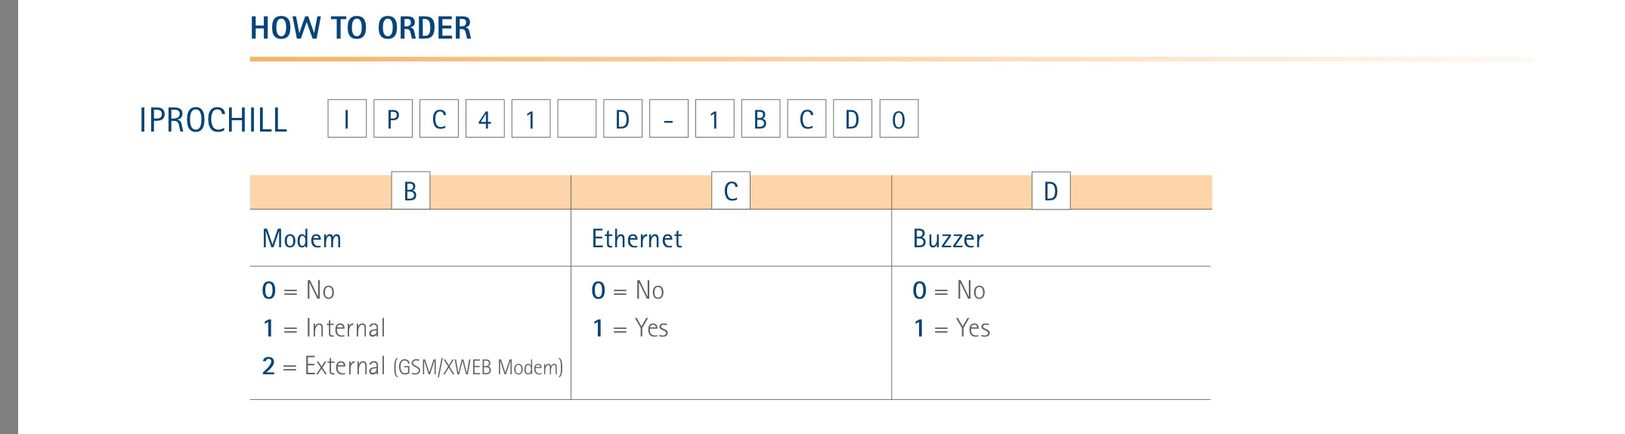Viewport: 1625px width, 434px height.
Task: Select the Modem column title
Action: coord(302,239)
